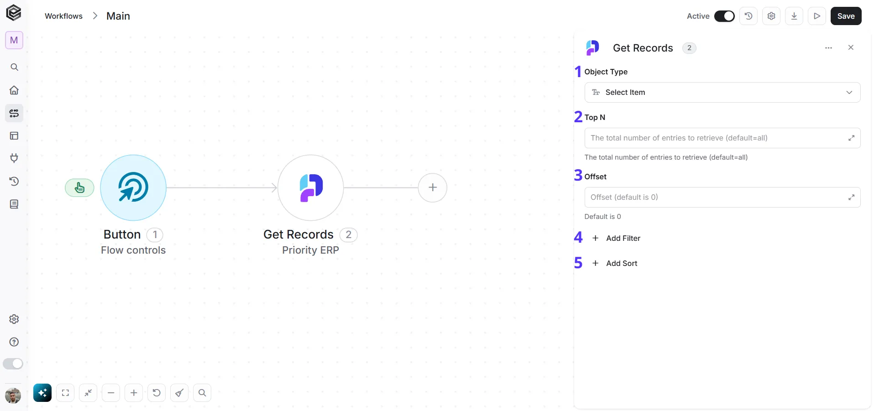
Task: Zoom out the canvas with minus button
Action: 111,393
